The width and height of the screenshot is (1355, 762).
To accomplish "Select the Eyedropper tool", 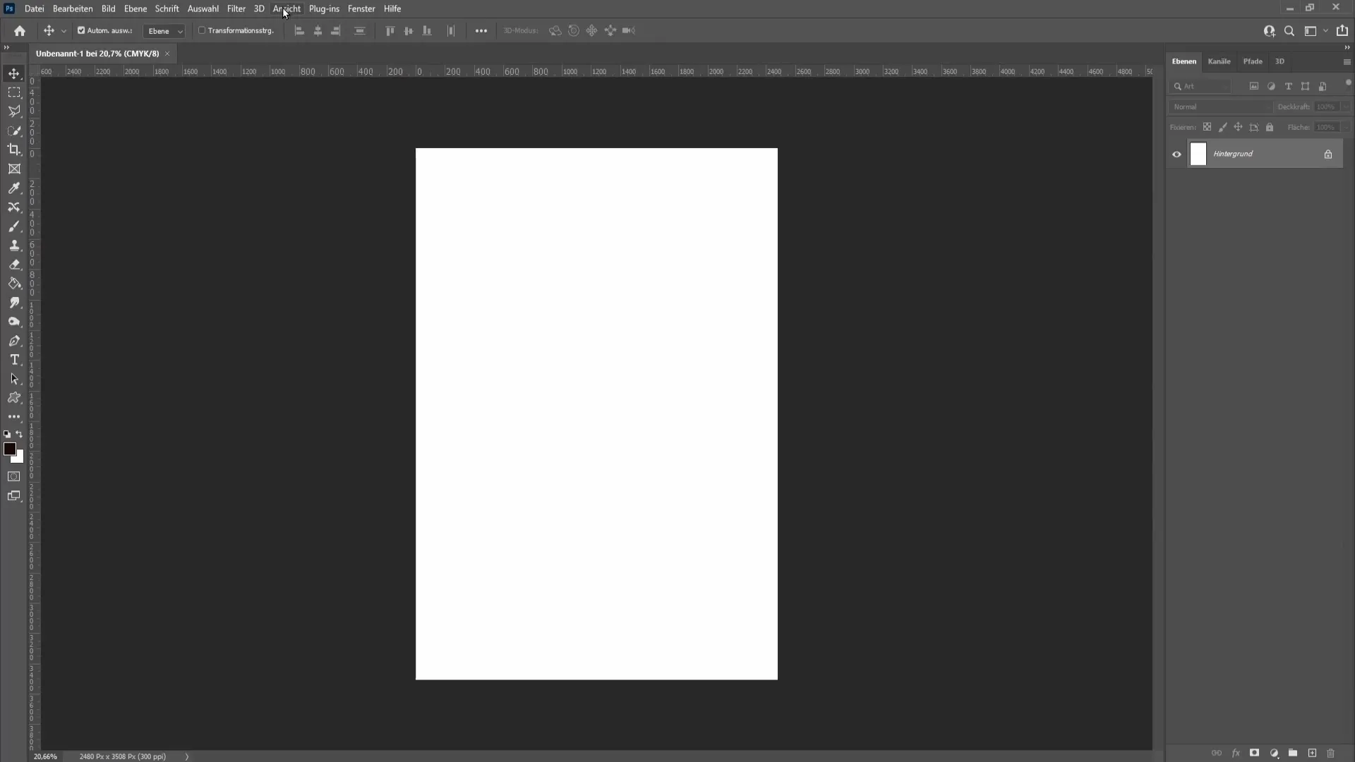I will (13, 188).
